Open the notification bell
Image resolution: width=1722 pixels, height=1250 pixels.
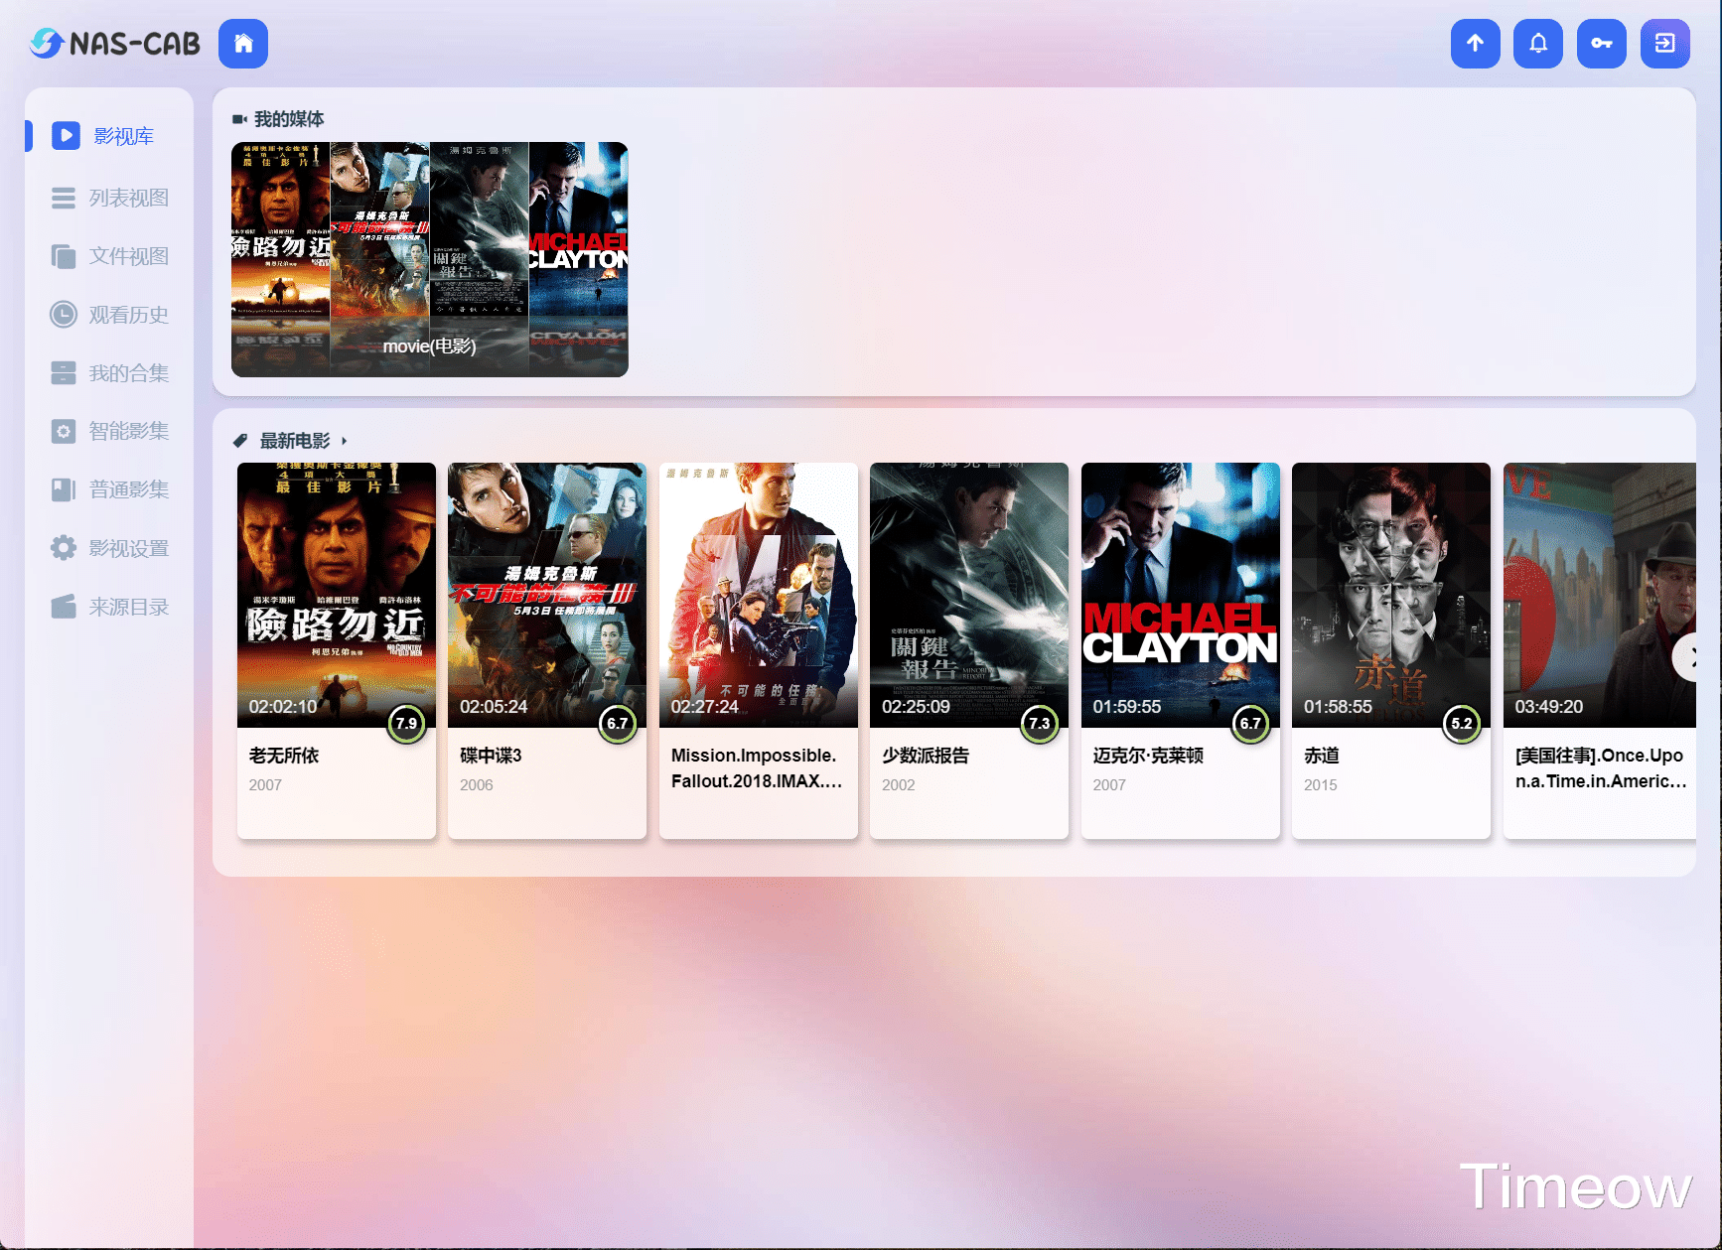[x=1538, y=44]
